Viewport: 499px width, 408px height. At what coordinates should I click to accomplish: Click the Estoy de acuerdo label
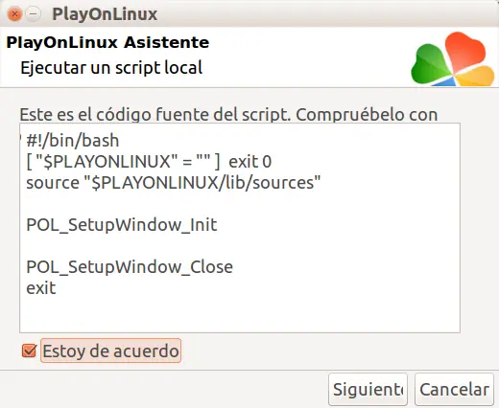110,351
